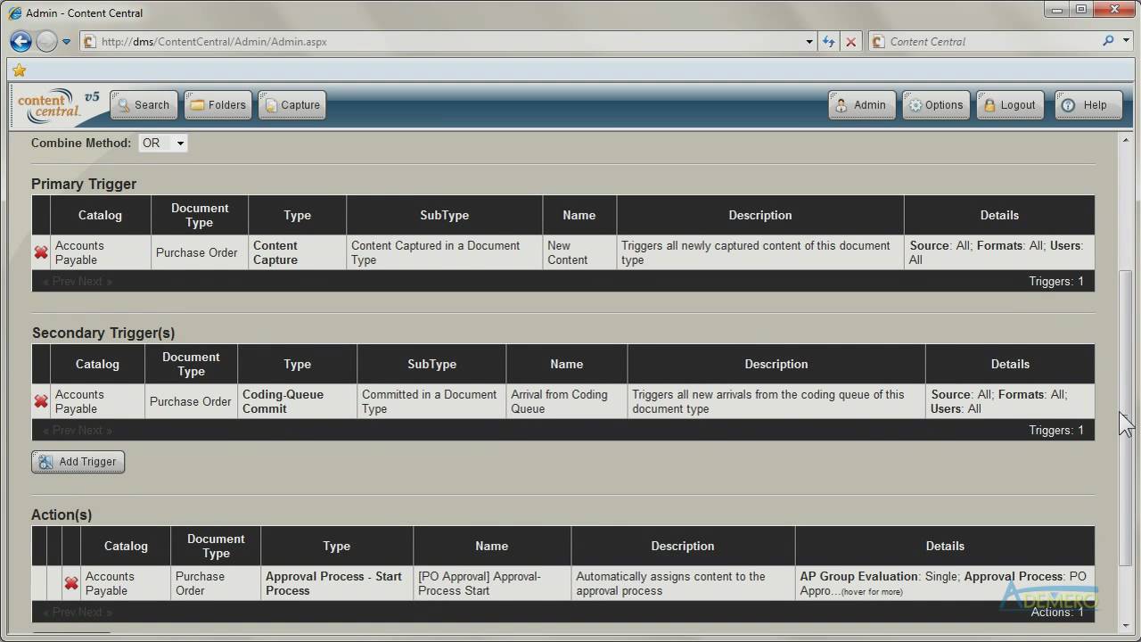Click 'Arrival from Coding Queue' name cell

(567, 401)
